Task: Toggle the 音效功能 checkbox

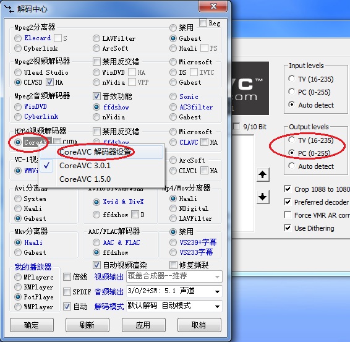Action: click(96, 96)
